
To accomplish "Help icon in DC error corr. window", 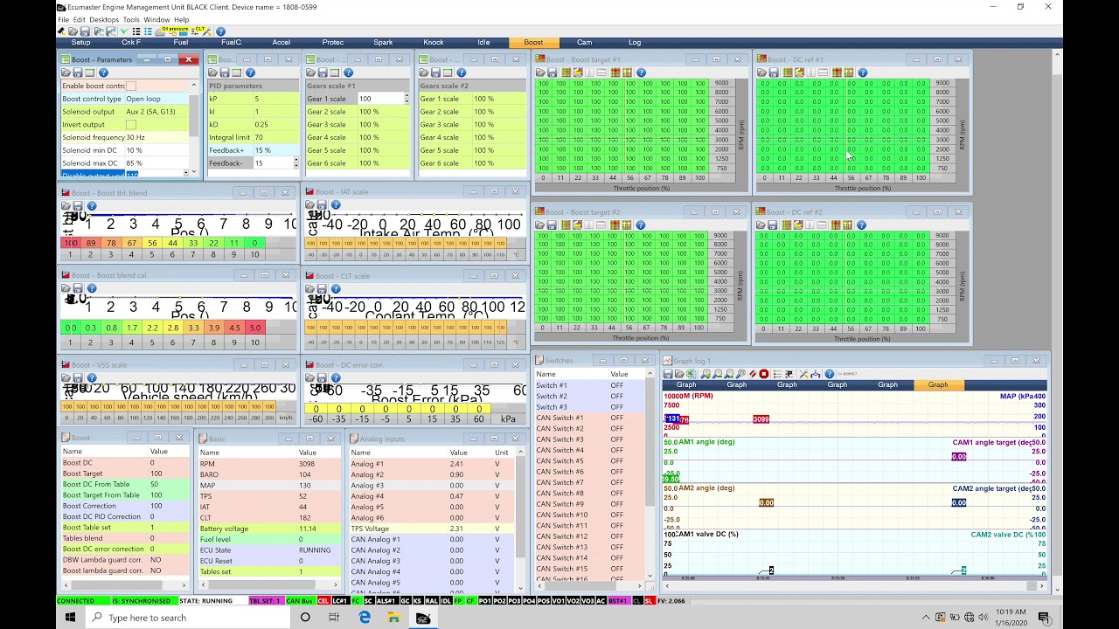I will point(336,378).
